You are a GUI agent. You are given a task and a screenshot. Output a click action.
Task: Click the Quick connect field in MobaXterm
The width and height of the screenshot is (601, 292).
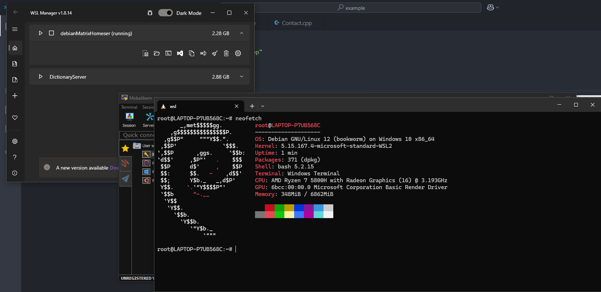(137, 135)
